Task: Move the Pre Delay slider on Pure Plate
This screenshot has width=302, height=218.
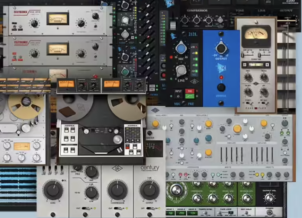Action: [260, 55]
